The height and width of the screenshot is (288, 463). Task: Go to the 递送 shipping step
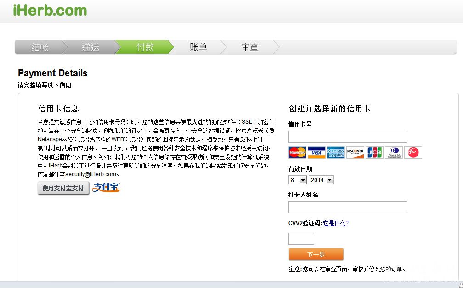coord(90,47)
